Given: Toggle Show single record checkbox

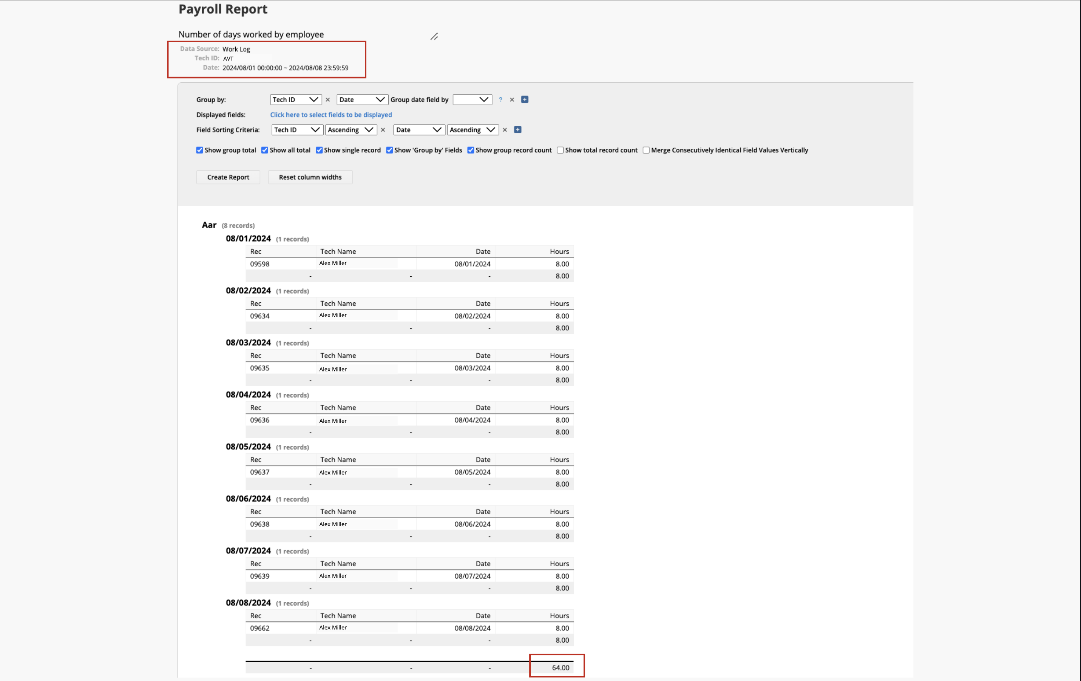Looking at the screenshot, I should (x=319, y=150).
